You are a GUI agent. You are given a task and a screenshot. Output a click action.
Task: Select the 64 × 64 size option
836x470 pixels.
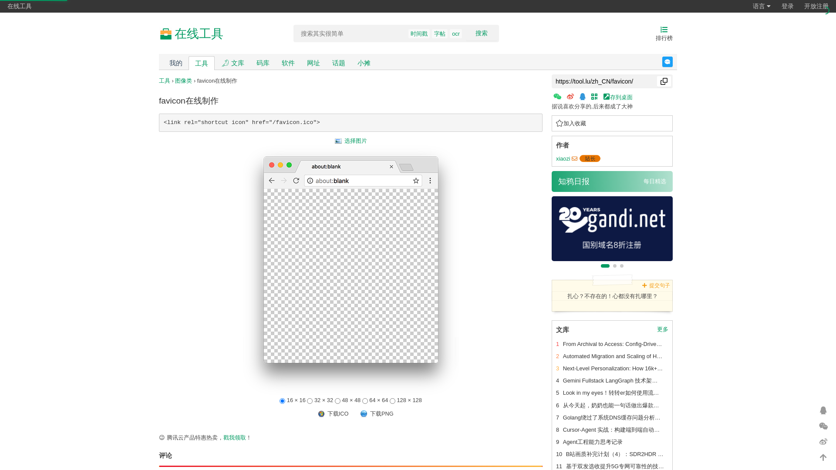click(365, 401)
